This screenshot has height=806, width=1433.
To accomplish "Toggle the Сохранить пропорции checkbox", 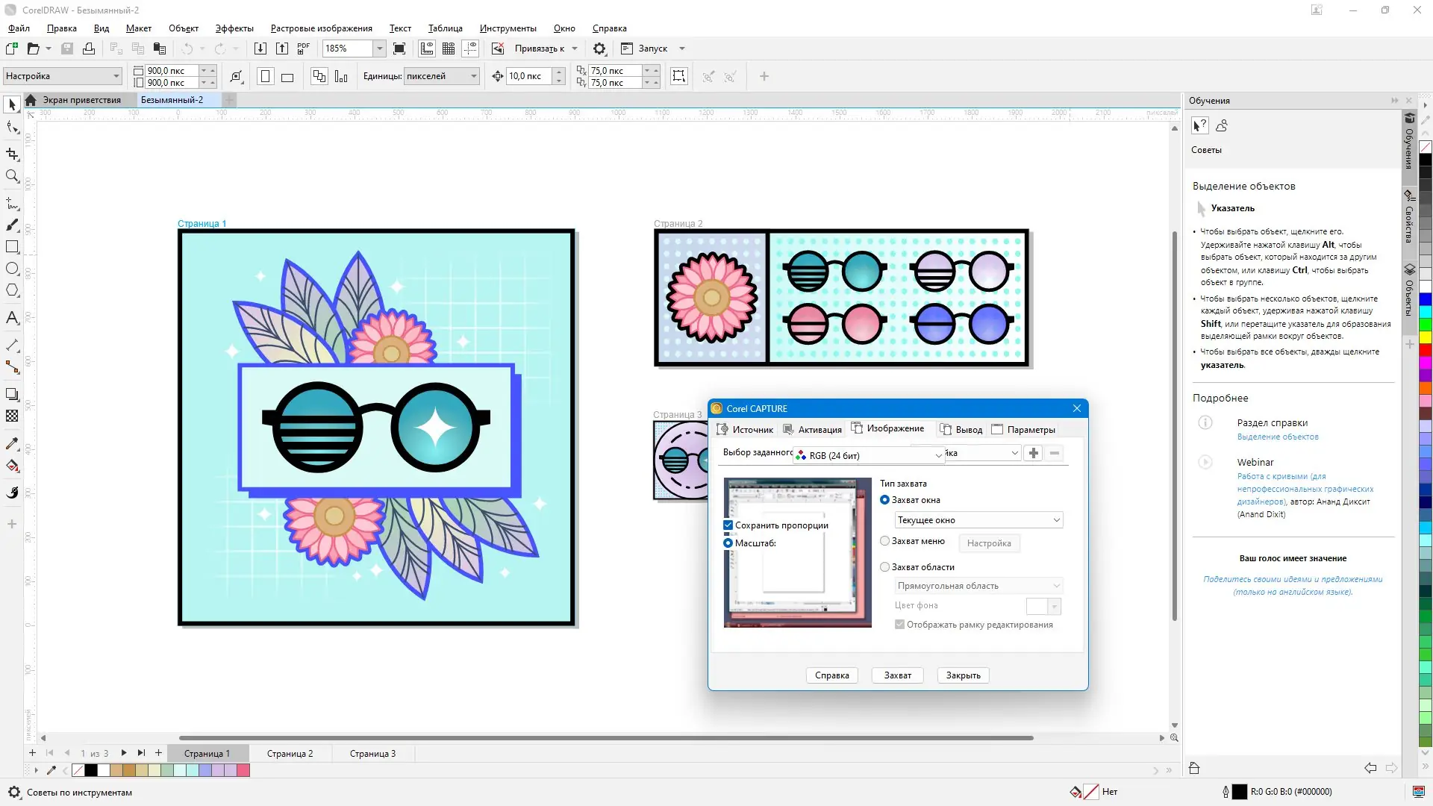I will coord(728,525).
